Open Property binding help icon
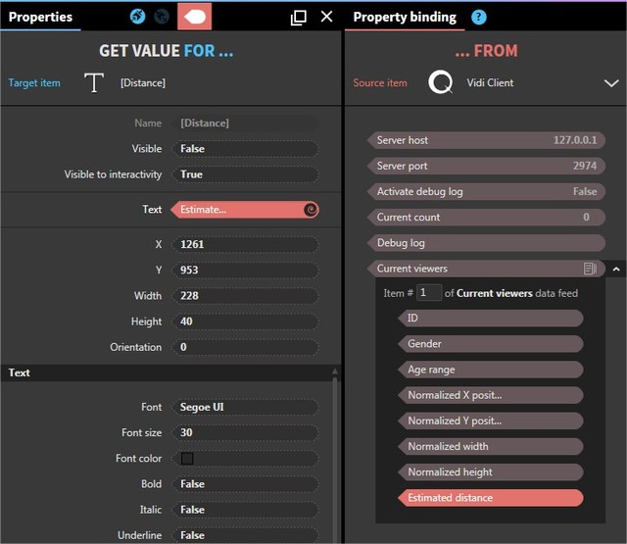This screenshot has height=544, width=627. pos(478,18)
